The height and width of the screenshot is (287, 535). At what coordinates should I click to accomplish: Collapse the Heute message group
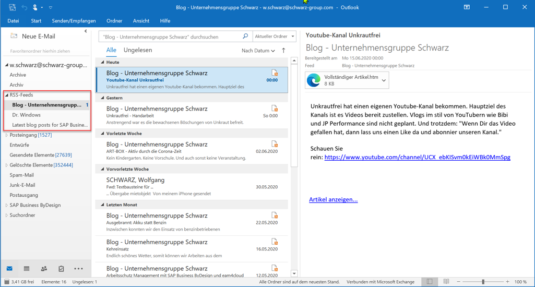click(x=103, y=63)
